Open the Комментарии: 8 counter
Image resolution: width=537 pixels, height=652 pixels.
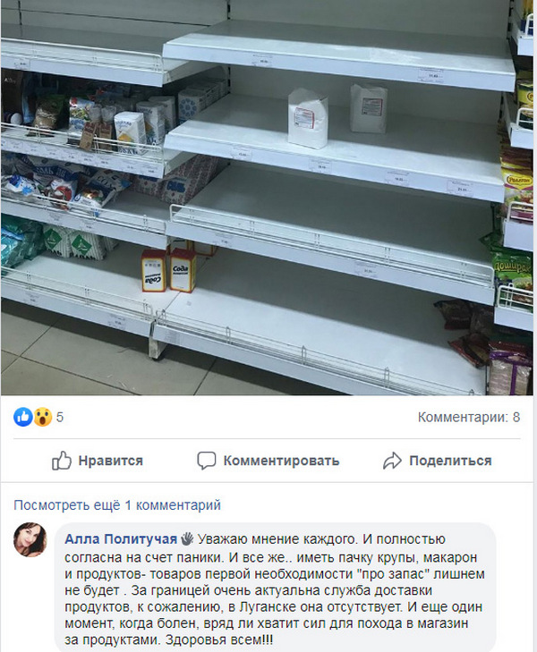[x=469, y=417]
